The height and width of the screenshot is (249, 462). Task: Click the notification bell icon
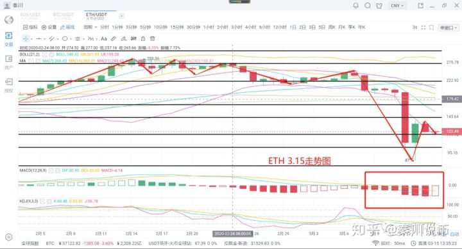click(355, 5)
